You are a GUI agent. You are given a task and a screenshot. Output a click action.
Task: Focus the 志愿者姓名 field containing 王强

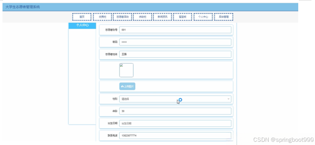pyautogui.click(x=175, y=54)
